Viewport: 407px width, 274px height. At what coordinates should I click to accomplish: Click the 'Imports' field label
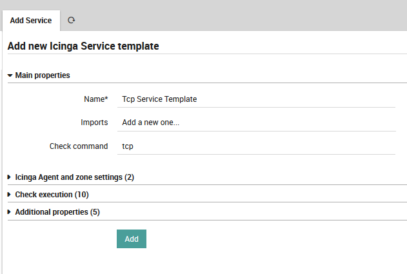(x=94, y=122)
